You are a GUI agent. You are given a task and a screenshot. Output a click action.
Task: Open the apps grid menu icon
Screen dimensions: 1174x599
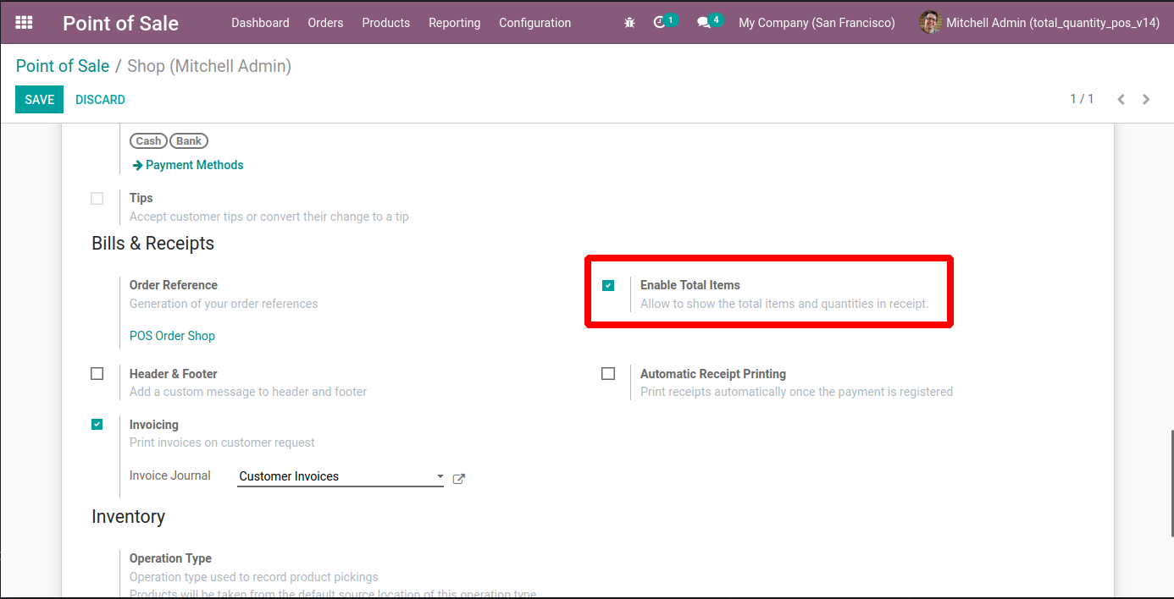pos(24,23)
